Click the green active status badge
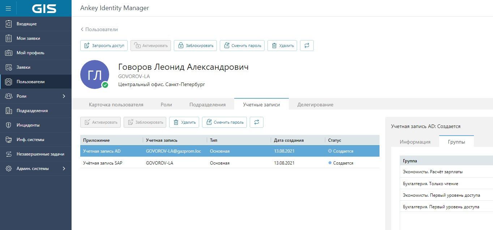This screenshot has width=493, height=230. [105, 85]
